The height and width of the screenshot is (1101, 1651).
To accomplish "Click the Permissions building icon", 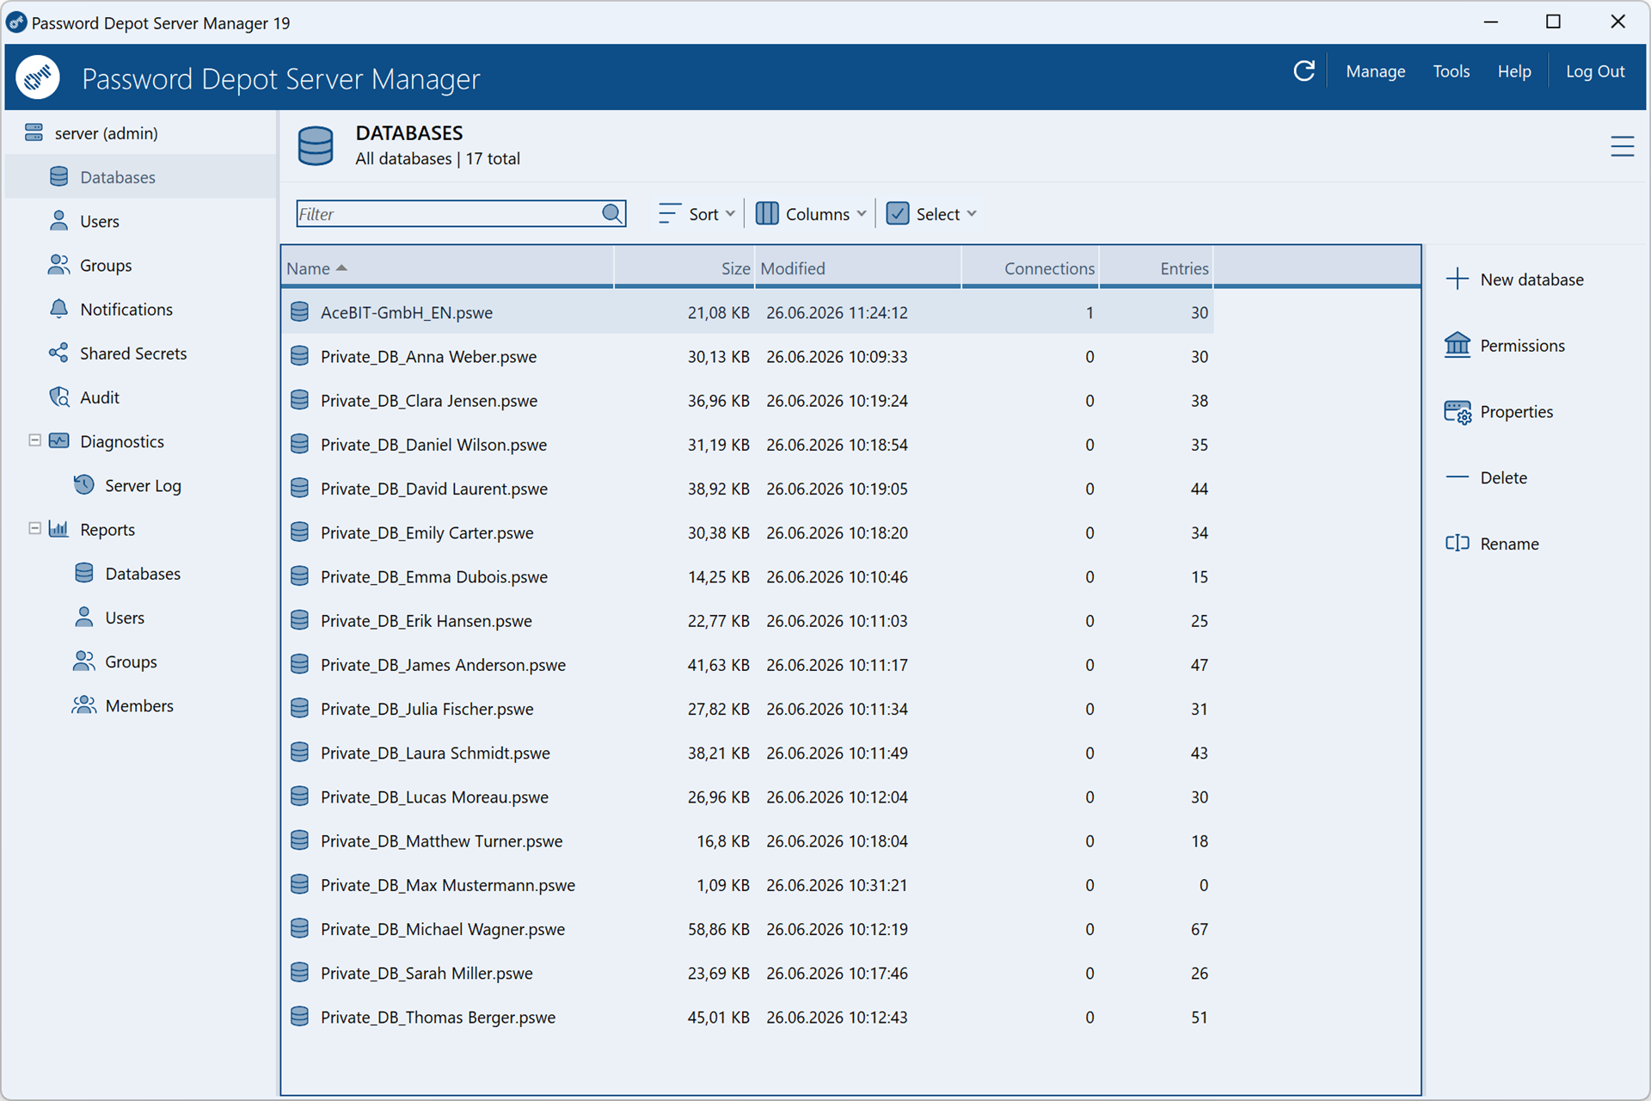I will pyautogui.click(x=1457, y=345).
